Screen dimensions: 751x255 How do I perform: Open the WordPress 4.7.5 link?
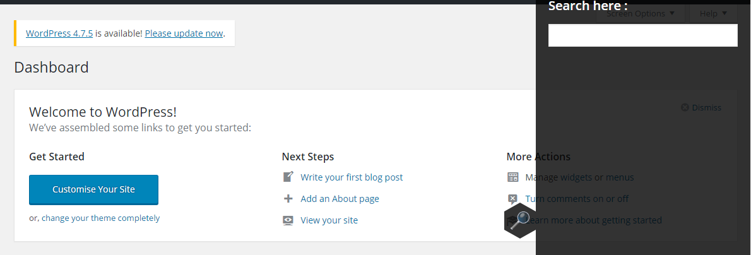(59, 33)
